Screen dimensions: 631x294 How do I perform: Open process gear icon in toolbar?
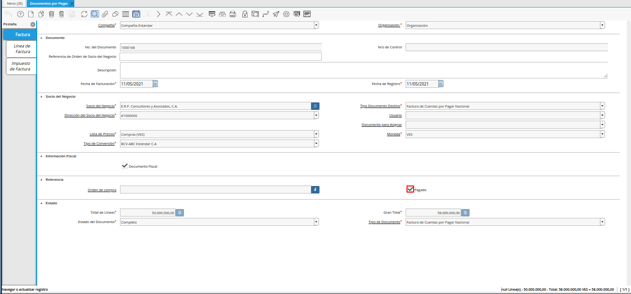click(286, 14)
